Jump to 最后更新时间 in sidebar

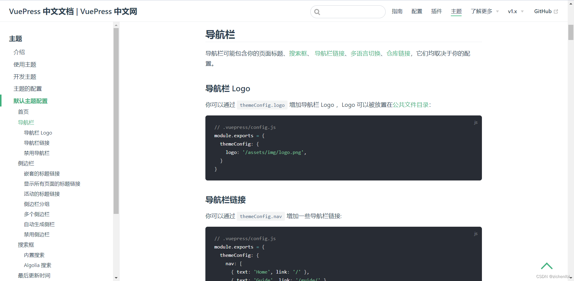click(x=34, y=276)
